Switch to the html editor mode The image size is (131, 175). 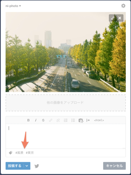point(99,120)
